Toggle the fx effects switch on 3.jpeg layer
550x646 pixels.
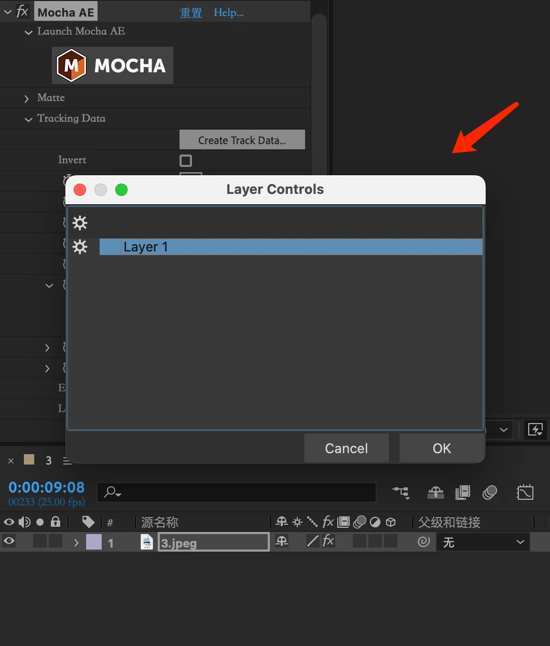pos(328,541)
